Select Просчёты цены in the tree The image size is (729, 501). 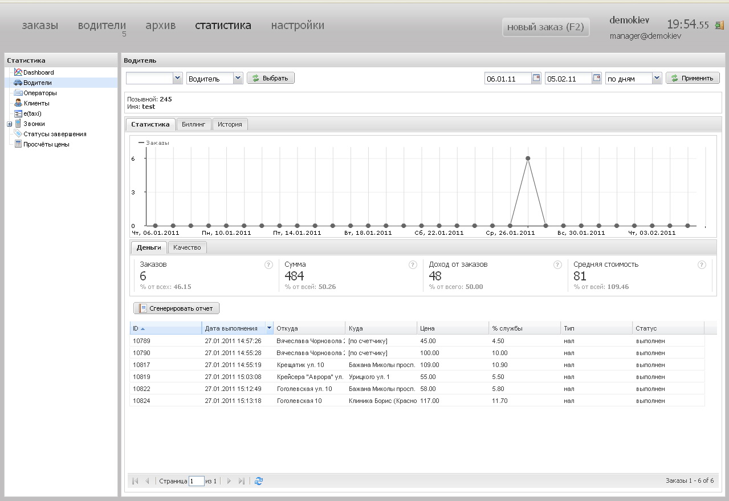click(x=46, y=144)
